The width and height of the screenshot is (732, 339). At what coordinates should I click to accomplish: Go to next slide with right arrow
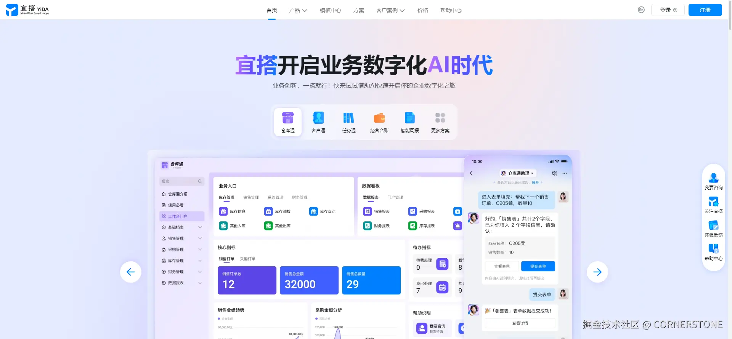click(x=597, y=272)
